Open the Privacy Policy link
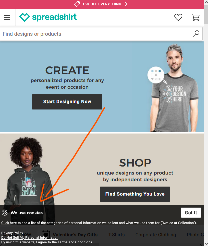208x246 pixels. pyautogui.click(x=12, y=233)
